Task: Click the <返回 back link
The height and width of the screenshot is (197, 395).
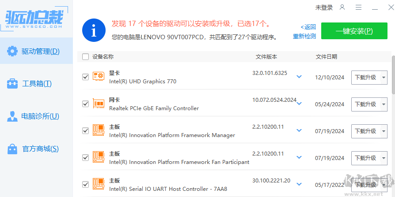Action: (308, 27)
